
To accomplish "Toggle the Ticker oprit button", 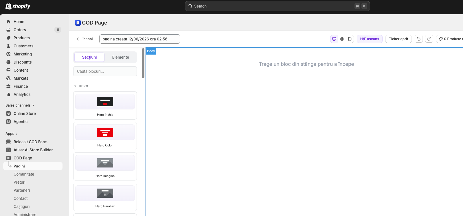I will (398, 39).
